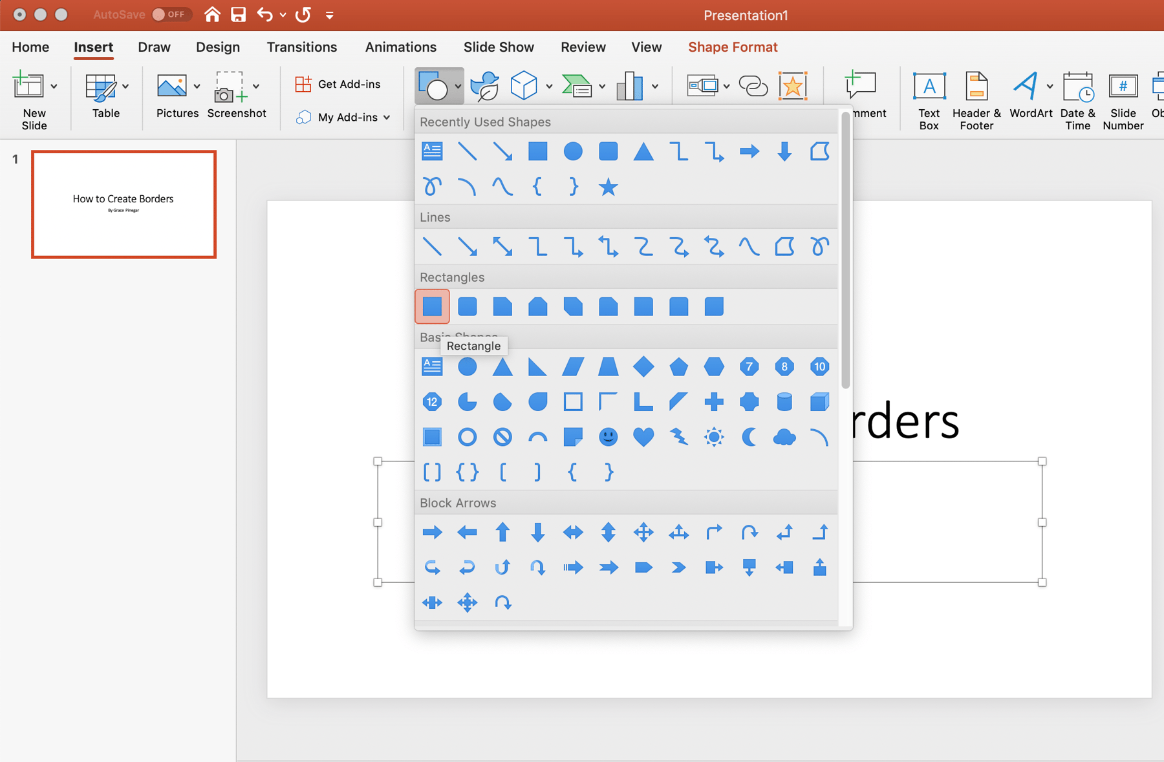The image size is (1164, 762).
Task: Select the Rectangle shape from Rectangles section
Action: [x=431, y=306]
